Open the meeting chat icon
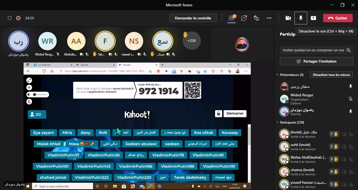The image size is (358, 190). [244, 18]
